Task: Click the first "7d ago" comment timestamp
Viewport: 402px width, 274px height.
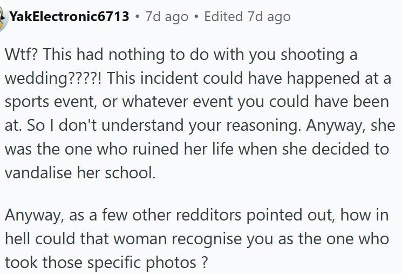Action: pyautogui.click(x=167, y=17)
